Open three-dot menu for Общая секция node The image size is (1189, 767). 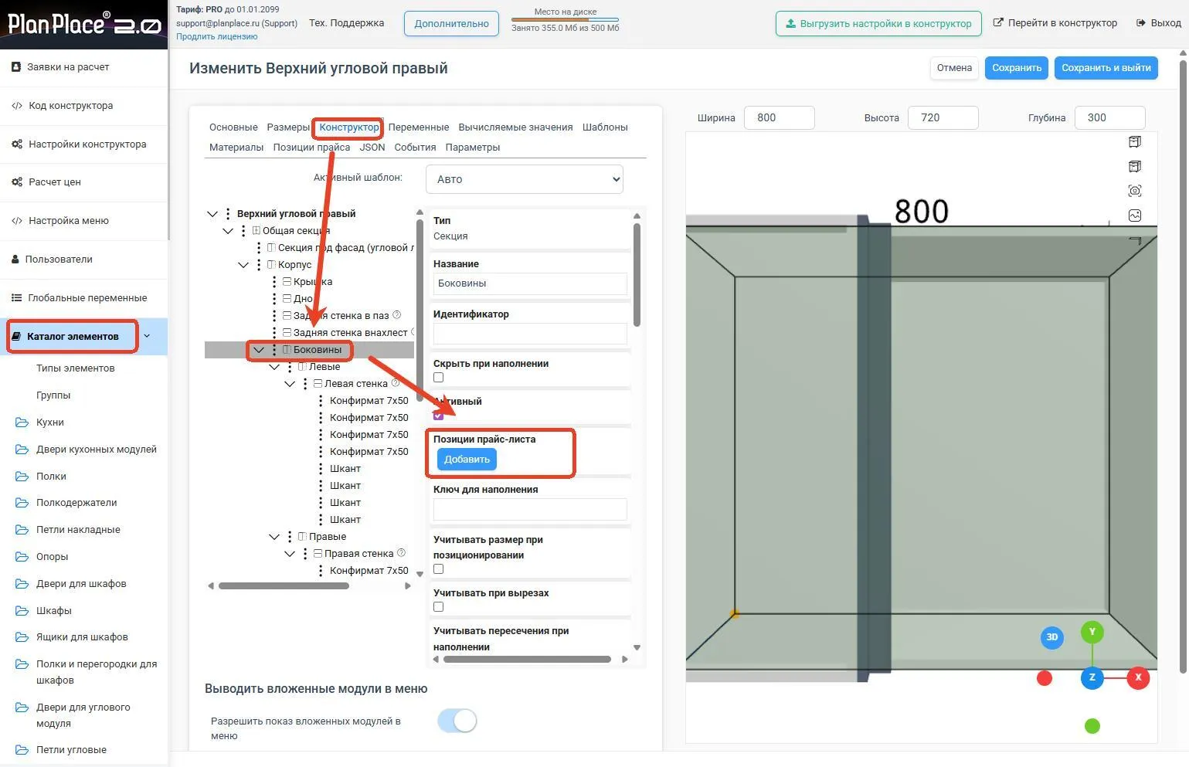point(243,231)
